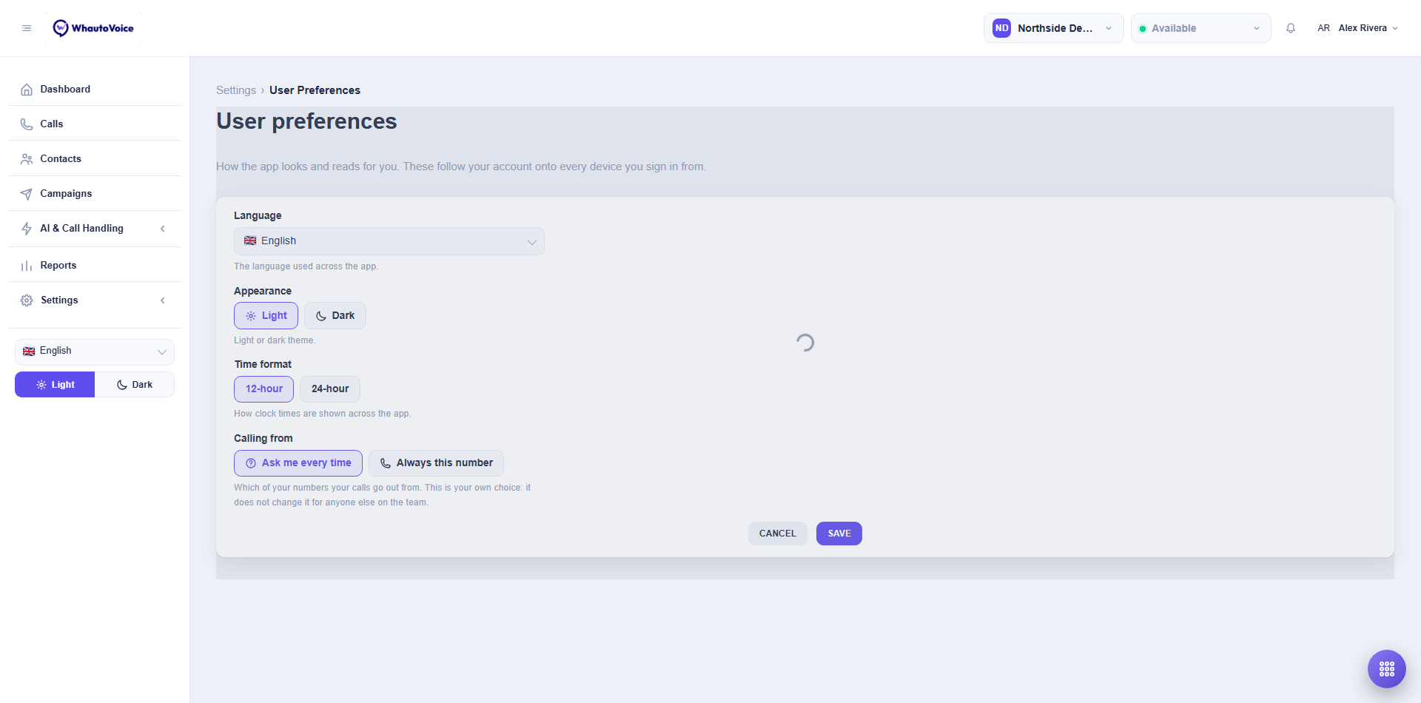Open the Language dropdown in preferences
This screenshot has width=1421, height=703.
coord(389,241)
